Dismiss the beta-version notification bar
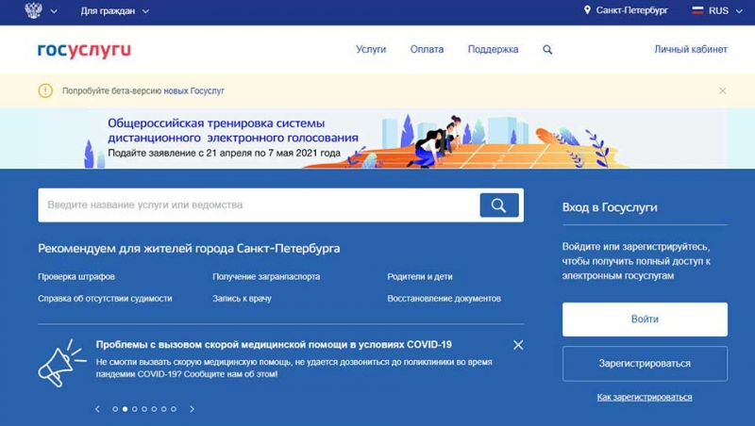 [722, 90]
